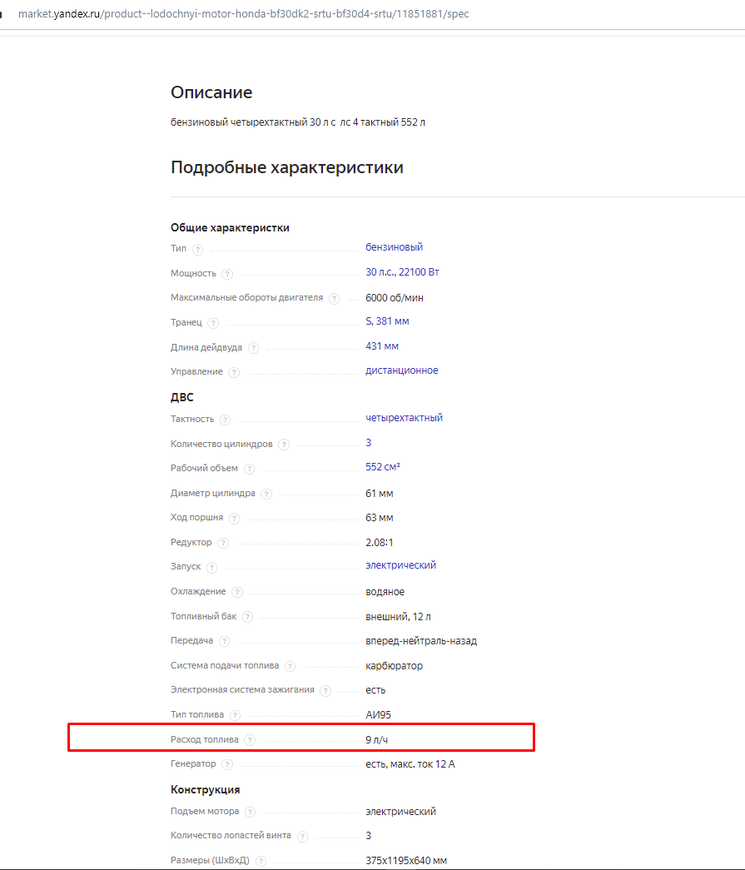This screenshot has width=745, height=870.
Task: Click the browser address bar URL
Action: (243, 14)
